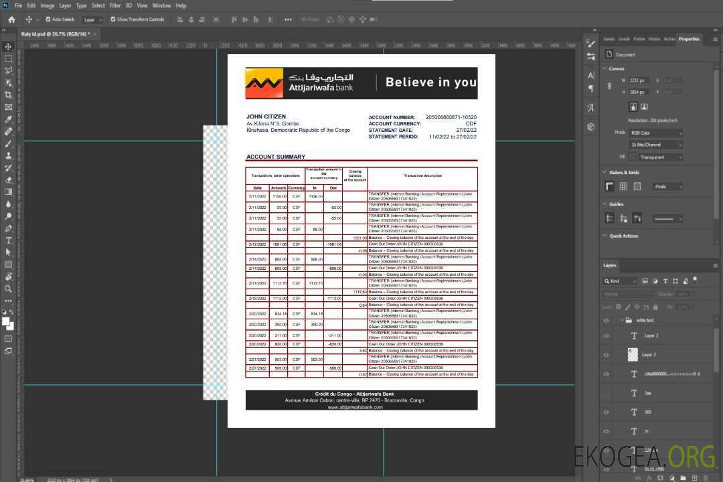The width and height of the screenshot is (723, 482).
Task: Open the Character panel icon
Action: (x=590, y=75)
